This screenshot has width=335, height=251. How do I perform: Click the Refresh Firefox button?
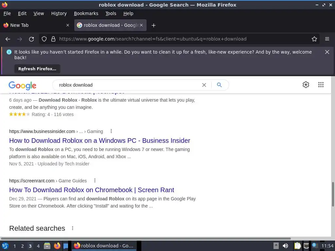click(37, 69)
